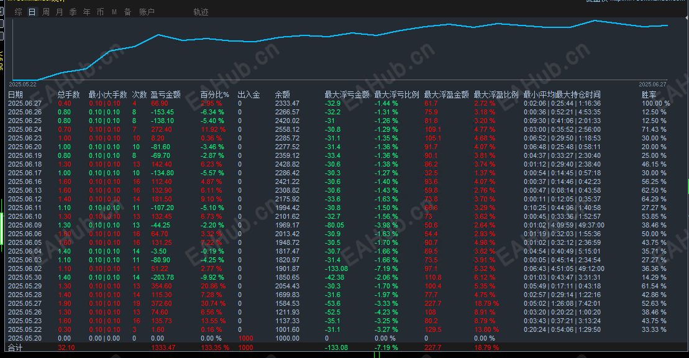Select the 2025.06.02 date cell
Screen dimensions: 689x358
(25, 268)
